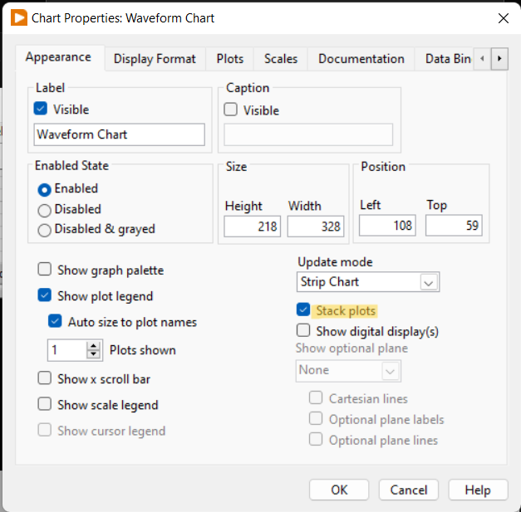Click the Left position field showing 108
Image resolution: width=521 pixels, height=512 pixels.
(x=387, y=226)
